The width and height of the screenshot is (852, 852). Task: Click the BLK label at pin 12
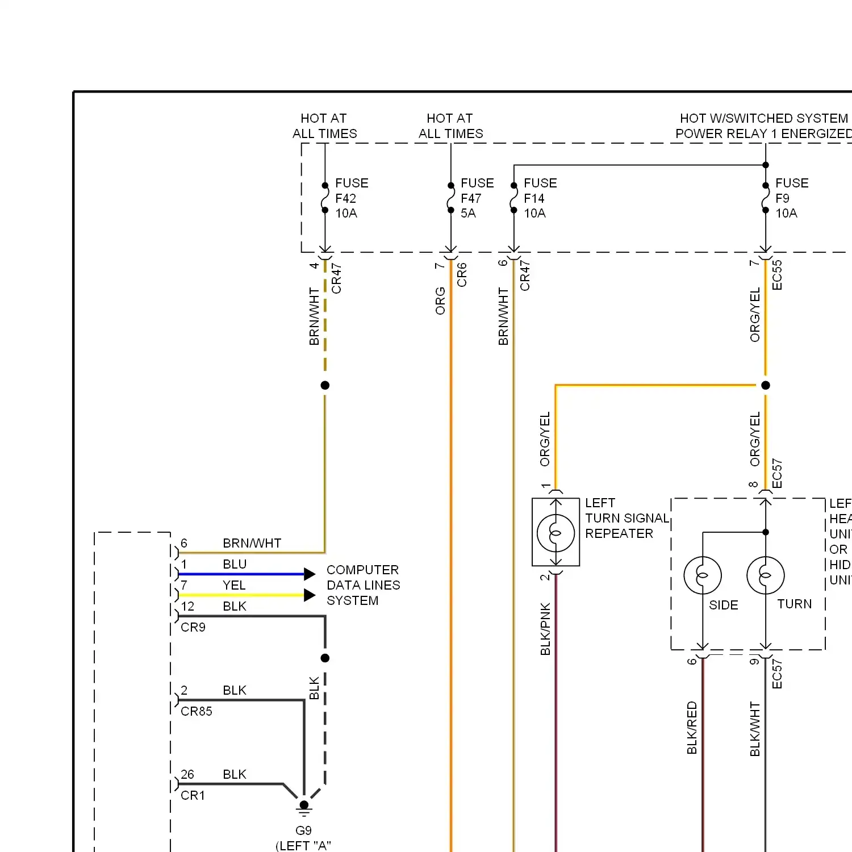235,606
